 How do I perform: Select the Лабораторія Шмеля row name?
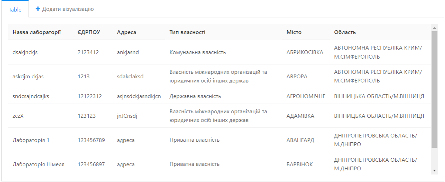[x=39, y=164]
